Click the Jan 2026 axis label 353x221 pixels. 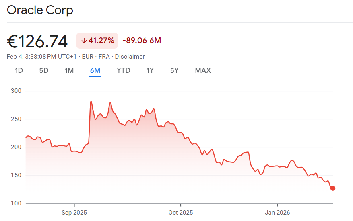click(x=277, y=212)
